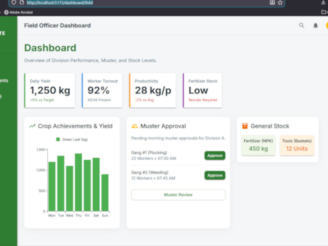Click the reader view icon in address bar
The image size is (328, 246).
coord(272,3)
